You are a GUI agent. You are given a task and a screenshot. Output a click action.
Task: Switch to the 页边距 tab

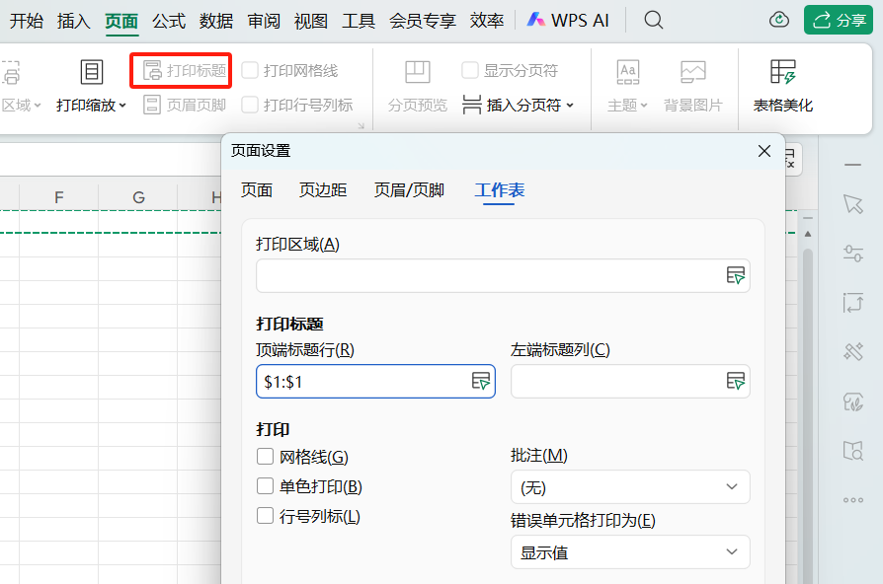click(x=323, y=190)
